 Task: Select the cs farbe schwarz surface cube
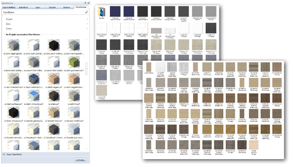tap(13, 113)
